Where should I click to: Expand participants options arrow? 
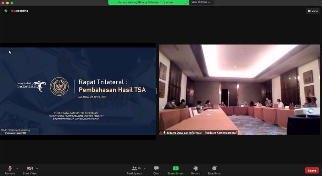145,168
